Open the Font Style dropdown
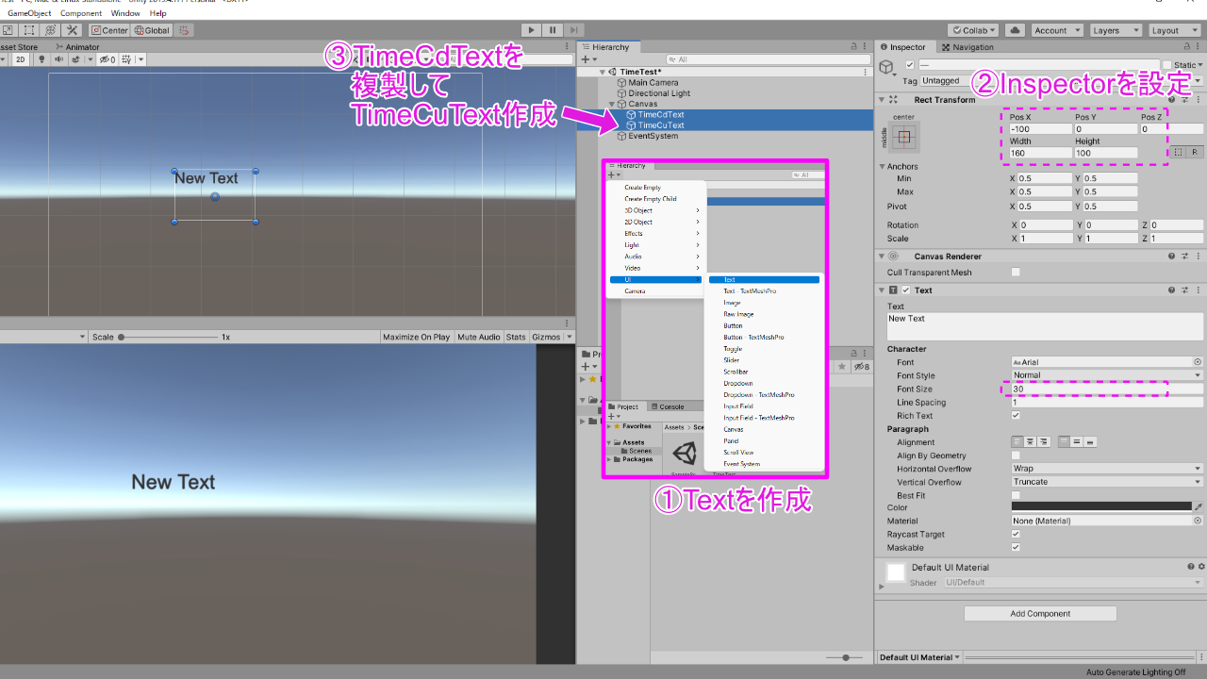Viewport: 1207px width, 679px height. tap(1107, 375)
